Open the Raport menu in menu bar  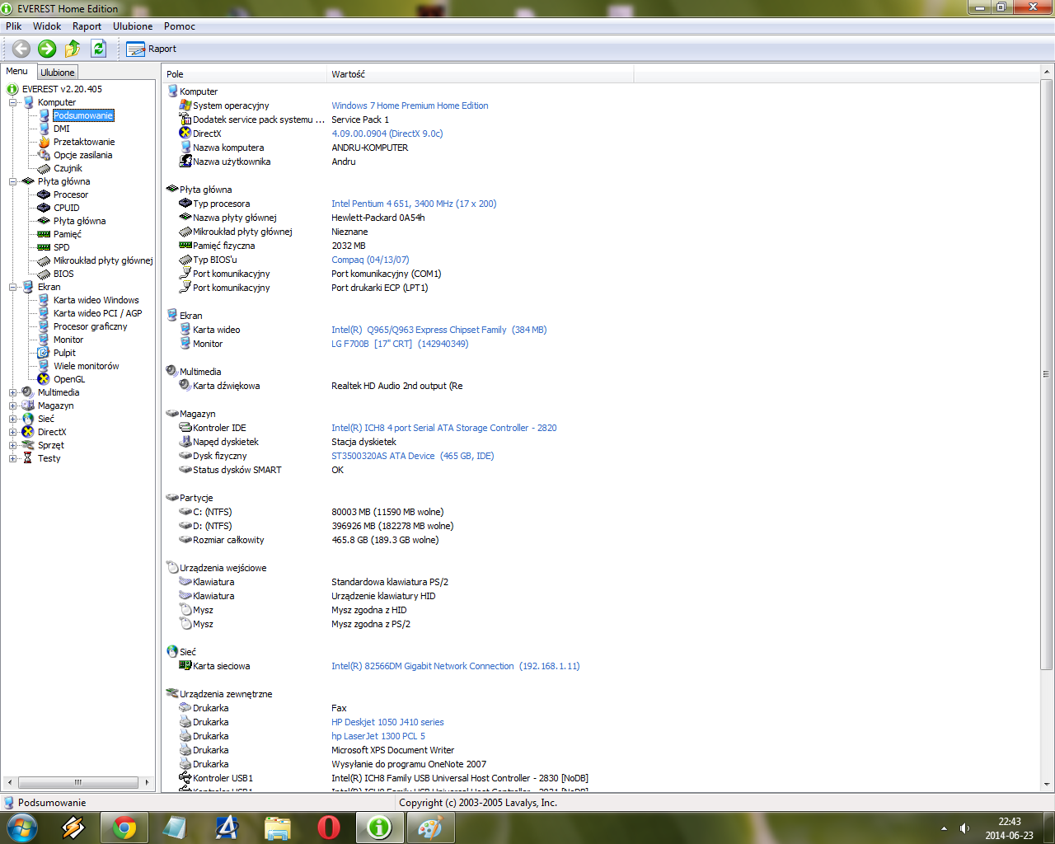click(x=87, y=26)
